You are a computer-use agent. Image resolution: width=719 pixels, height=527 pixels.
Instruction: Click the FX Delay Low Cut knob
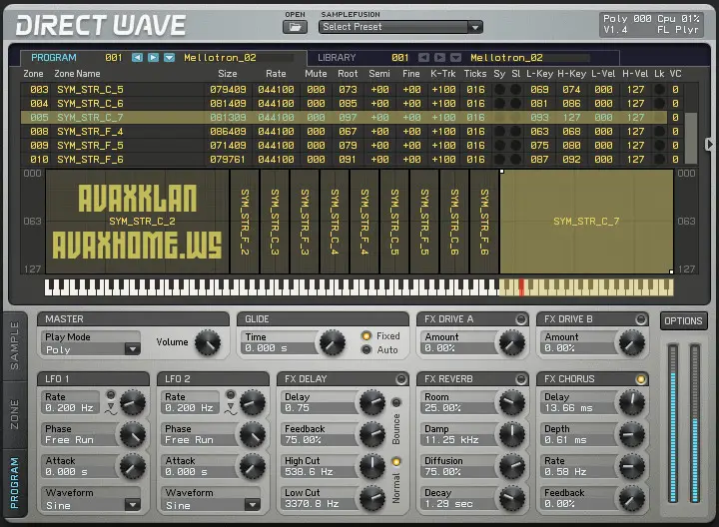[x=372, y=499]
